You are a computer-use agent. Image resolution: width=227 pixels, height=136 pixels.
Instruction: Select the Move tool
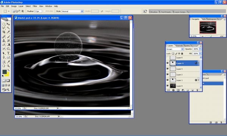(x=8, y=24)
